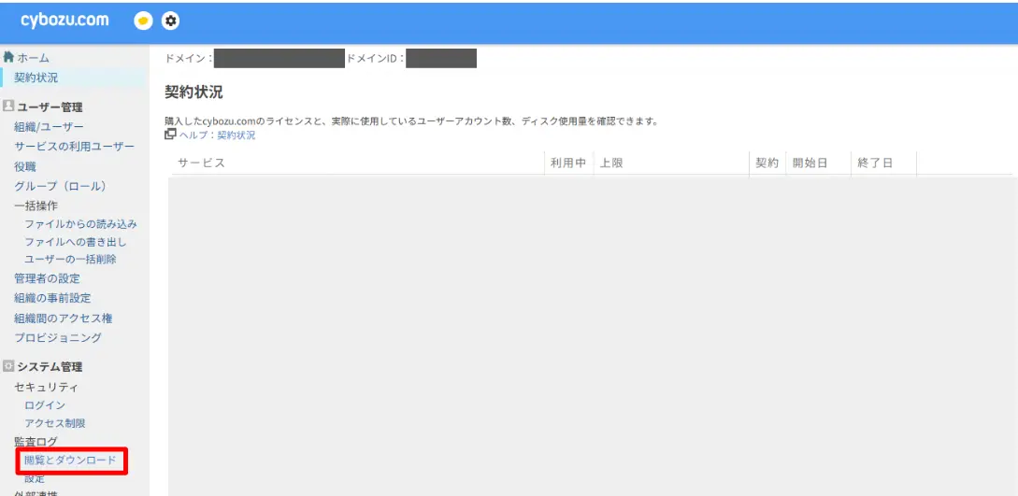Image resolution: width=1018 pixels, height=496 pixels.
Task: Open the gear settings icon in header
Action: pyautogui.click(x=170, y=21)
